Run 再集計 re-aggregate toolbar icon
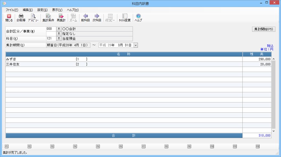The height and width of the screenshot is (157, 281). (61, 18)
